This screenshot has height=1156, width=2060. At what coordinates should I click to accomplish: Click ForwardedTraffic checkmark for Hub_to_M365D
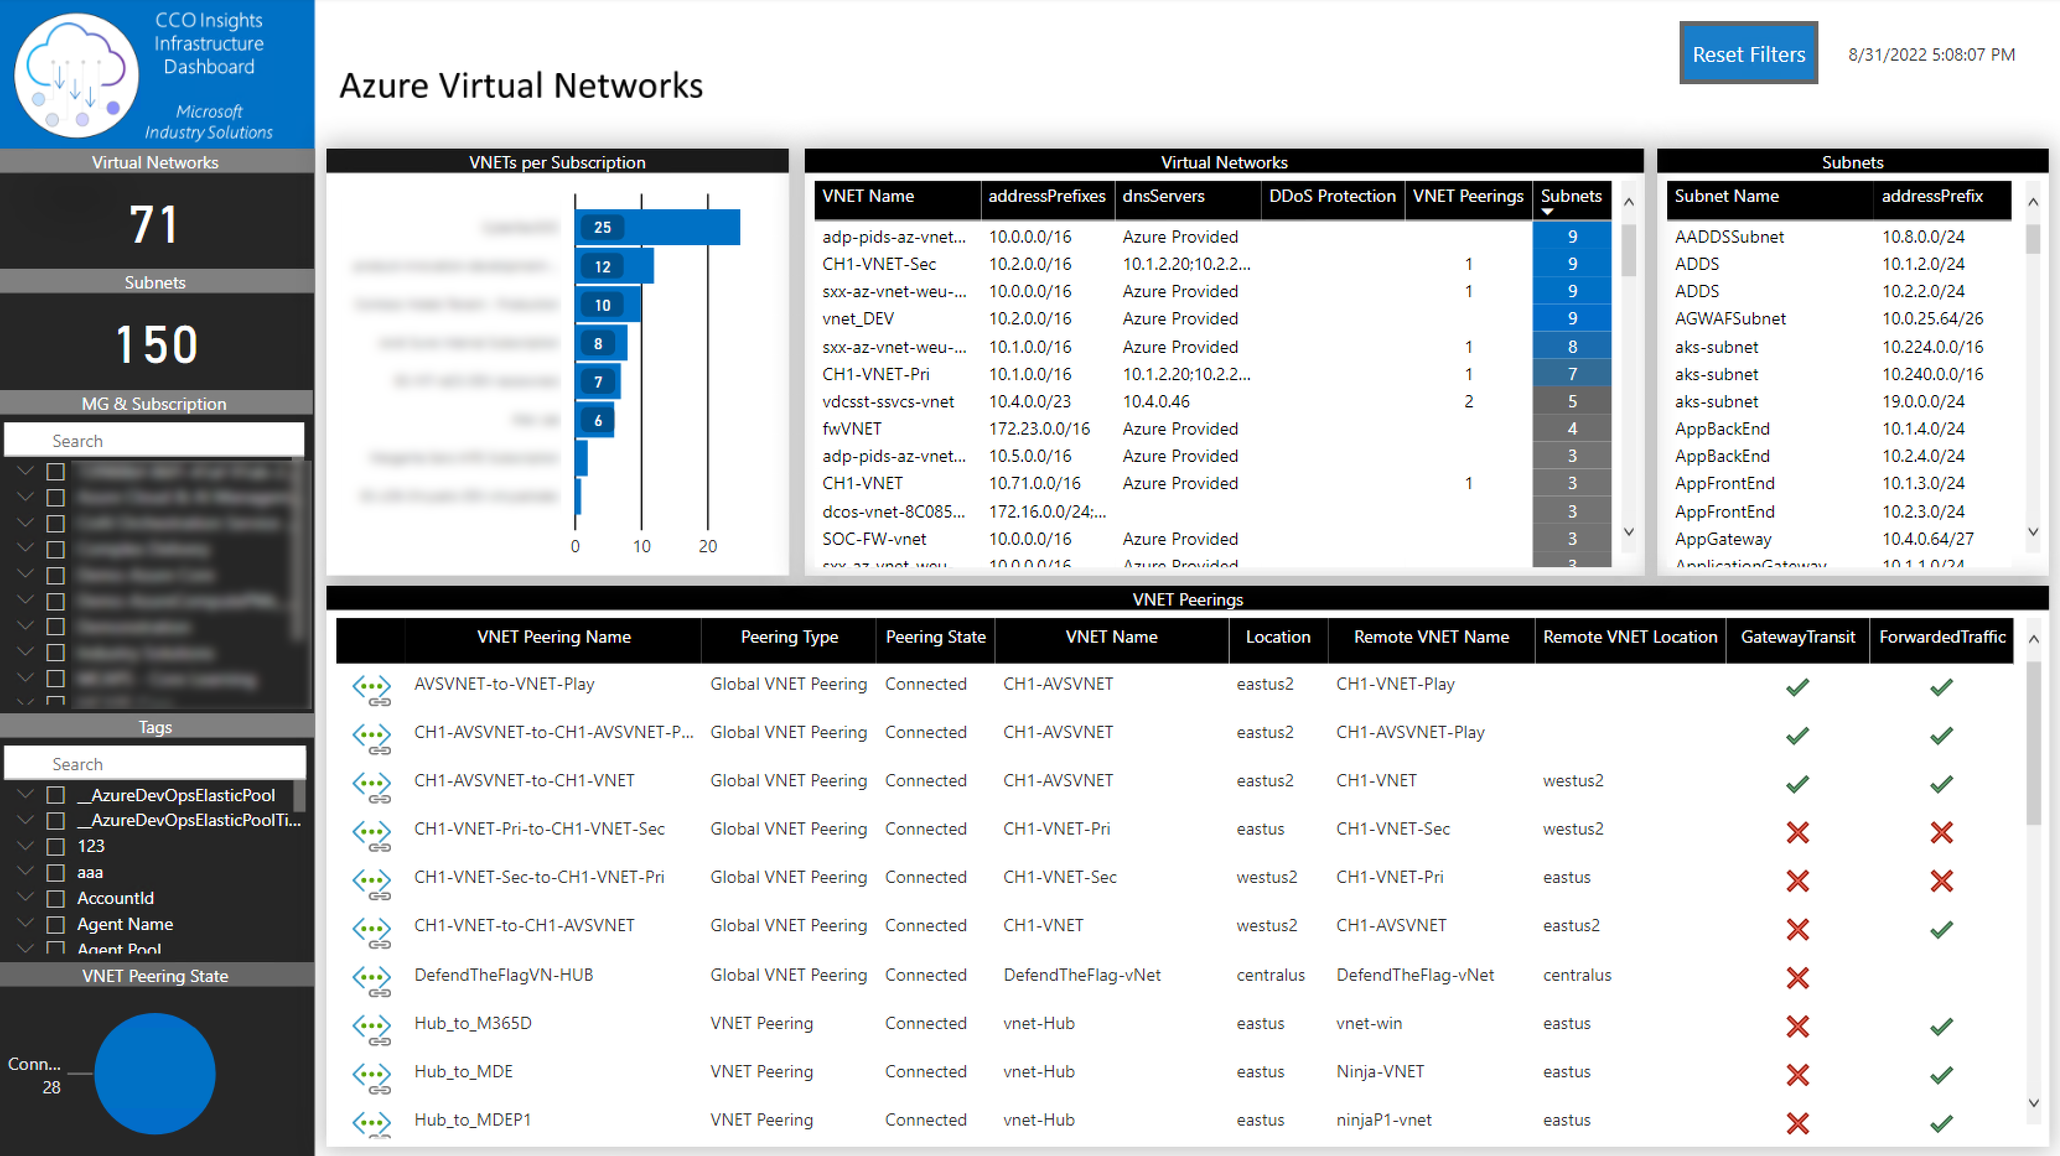click(1941, 1026)
